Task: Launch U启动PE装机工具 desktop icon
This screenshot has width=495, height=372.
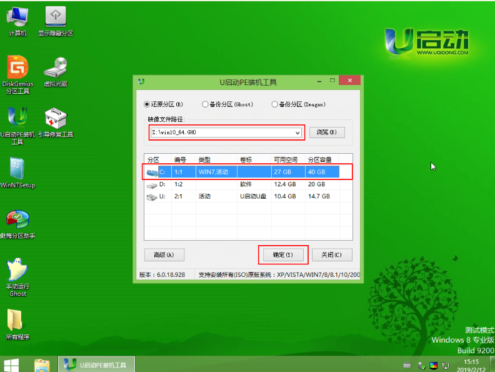Action: click(x=17, y=121)
